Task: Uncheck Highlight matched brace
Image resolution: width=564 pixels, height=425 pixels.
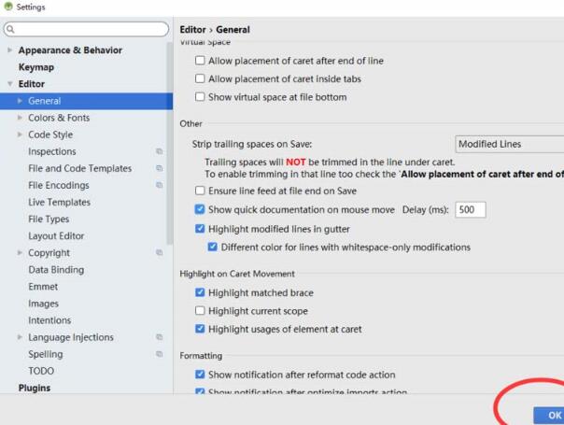Action: click(x=200, y=293)
